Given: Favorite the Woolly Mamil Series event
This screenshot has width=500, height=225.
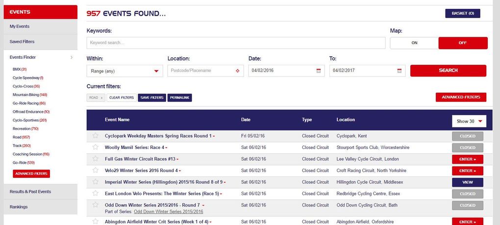Looking at the screenshot, I should pyautogui.click(x=96, y=148).
